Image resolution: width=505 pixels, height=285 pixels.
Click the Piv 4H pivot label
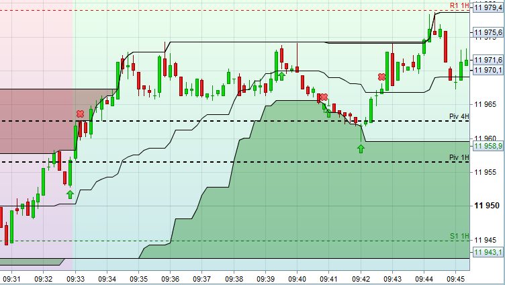click(x=459, y=116)
